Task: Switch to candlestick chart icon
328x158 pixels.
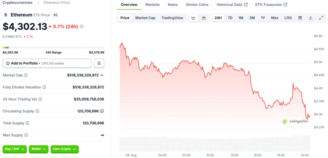Action: (204, 18)
